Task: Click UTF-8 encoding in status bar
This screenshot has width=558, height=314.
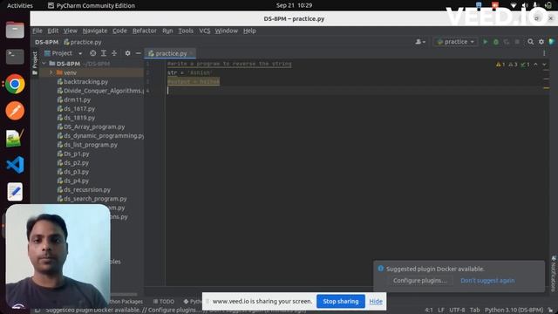Action: (x=457, y=311)
